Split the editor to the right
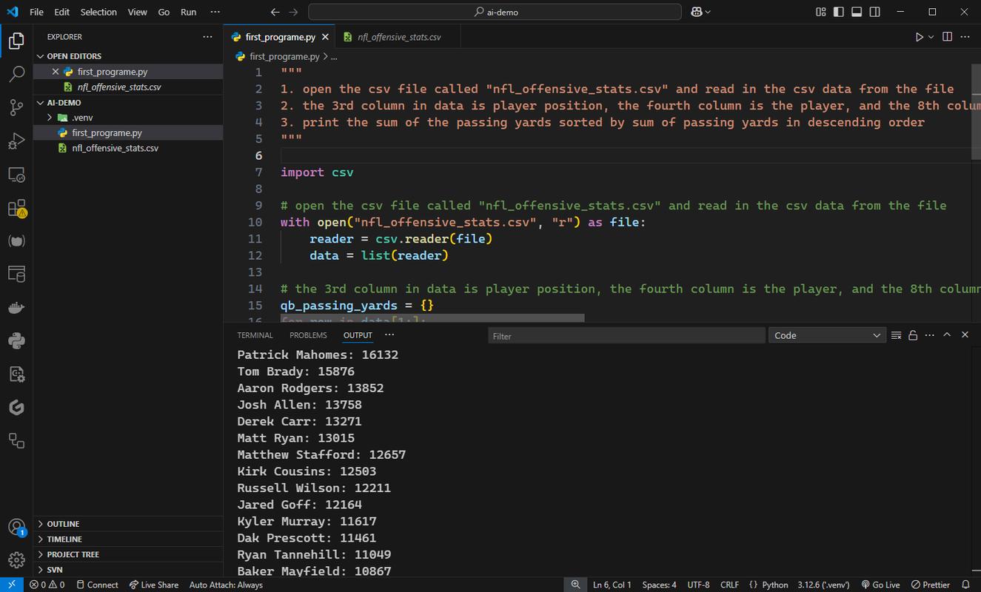Screen dimensions: 981x592 [947, 36]
